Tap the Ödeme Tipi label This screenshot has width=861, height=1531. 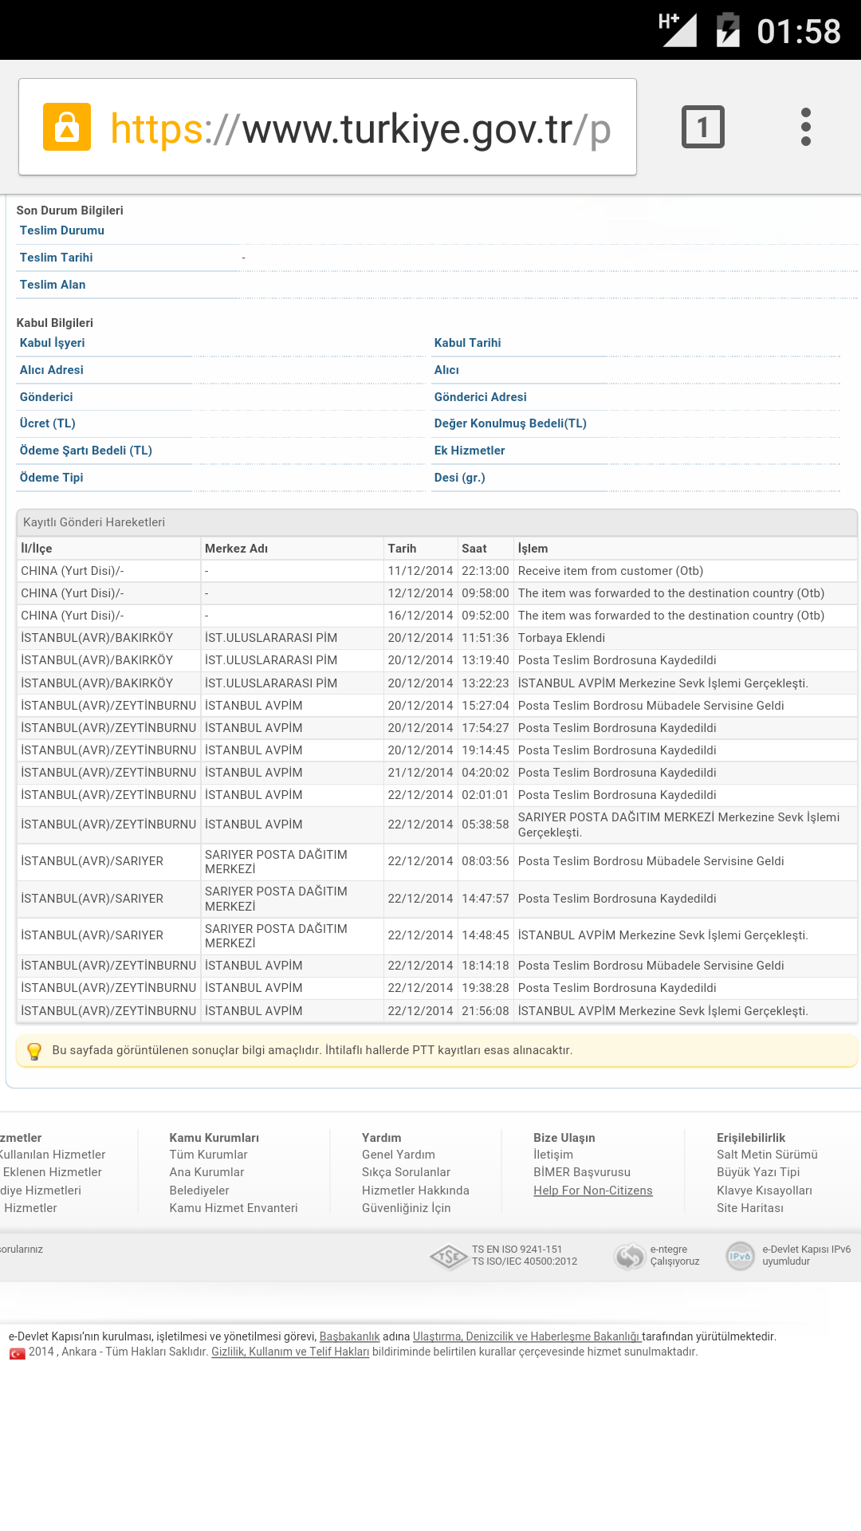52,478
